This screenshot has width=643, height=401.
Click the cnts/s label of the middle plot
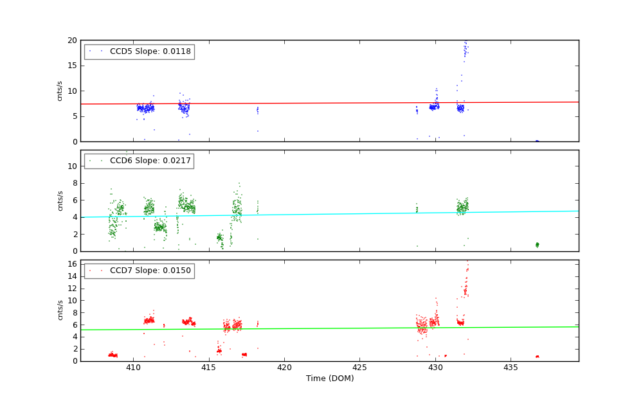tap(60, 201)
